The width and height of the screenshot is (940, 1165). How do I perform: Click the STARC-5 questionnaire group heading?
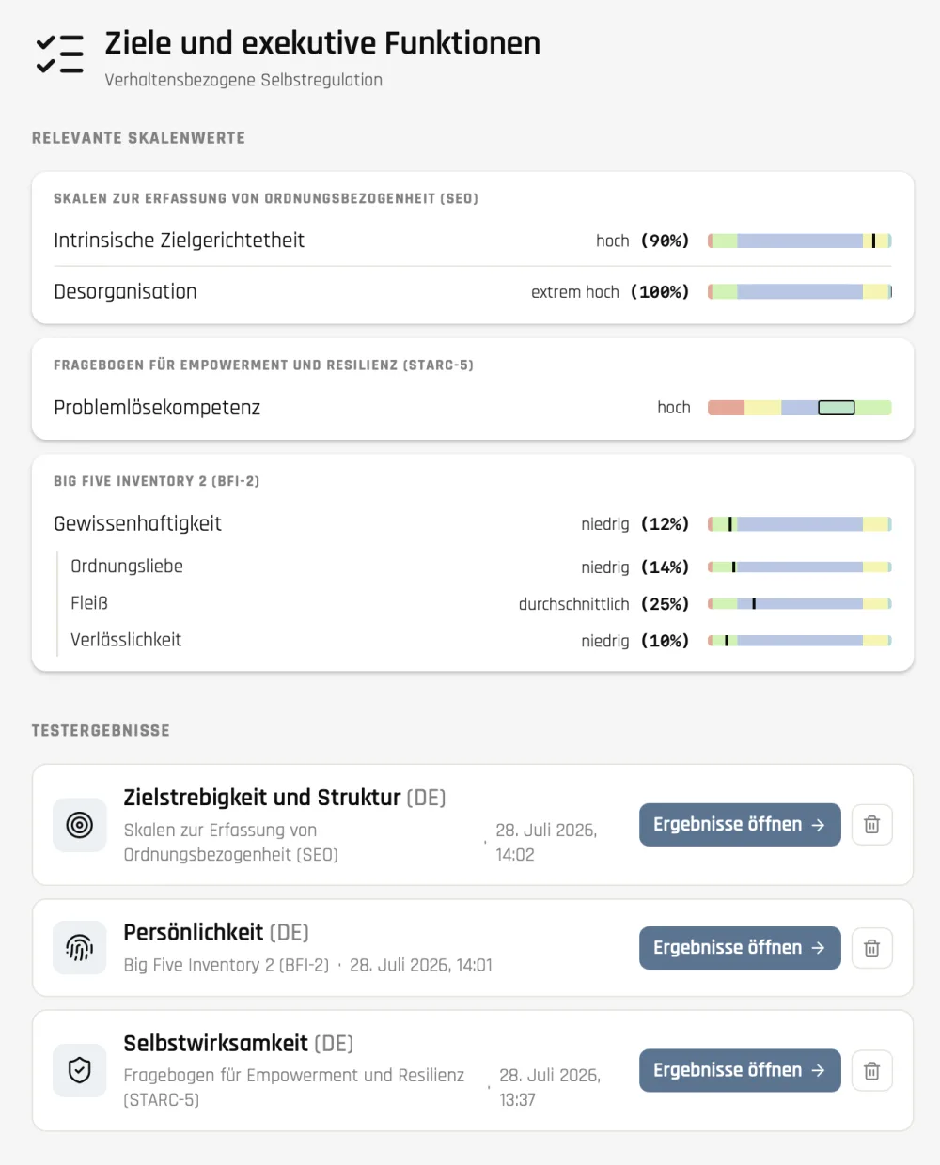tap(263, 365)
